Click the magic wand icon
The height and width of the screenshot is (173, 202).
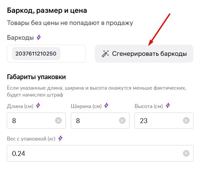coord(105,54)
